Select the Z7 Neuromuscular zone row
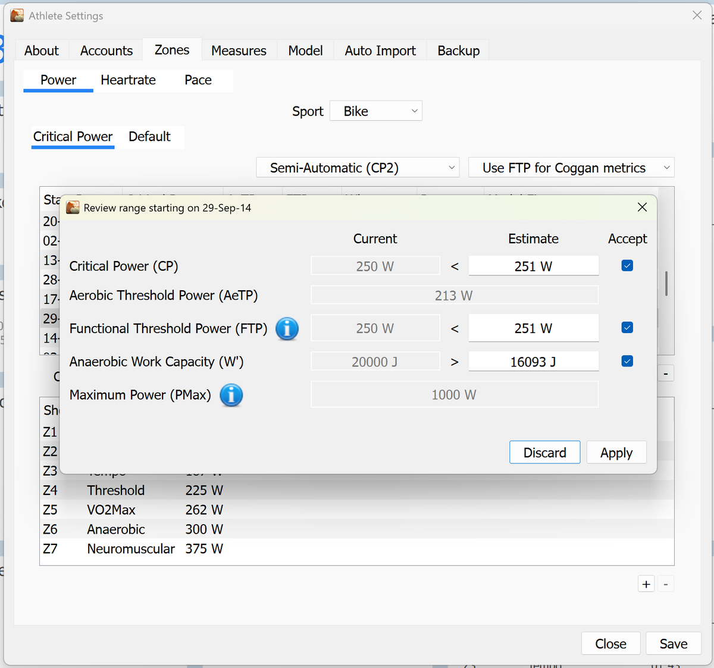This screenshot has width=714, height=668. tap(357, 548)
